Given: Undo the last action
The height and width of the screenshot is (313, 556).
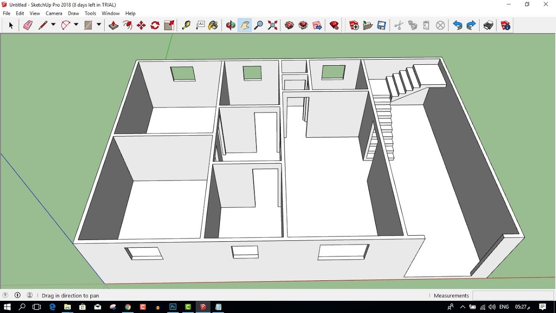Looking at the screenshot, I should pos(457,26).
